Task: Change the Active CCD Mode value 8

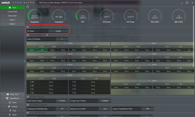Action: click(x=62, y=39)
